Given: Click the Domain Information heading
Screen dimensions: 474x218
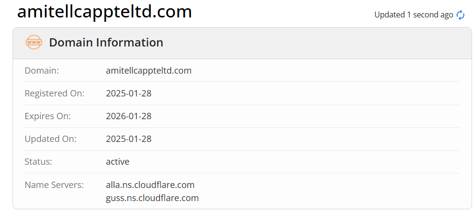Looking at the screenshot, I should tap(106, 42).
